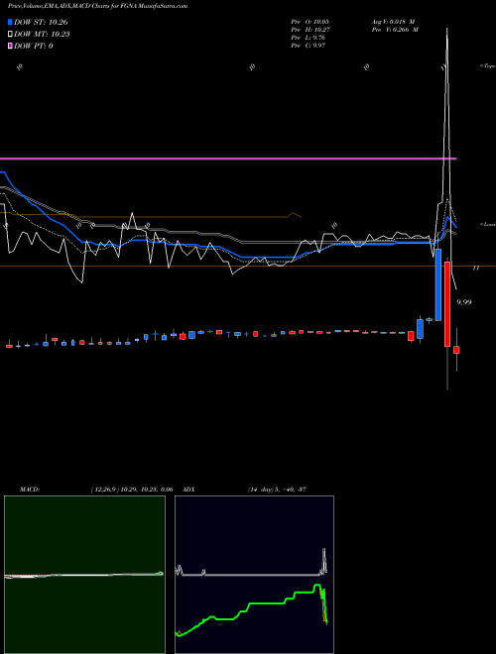
Task: Click the ADX values '(14 day) 5, +40, -37'
Action: [x=277, y=489]
